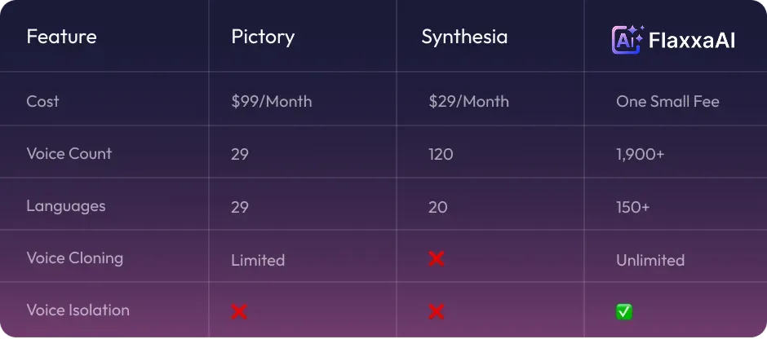Screen dimensions: 767x339
Task: Click the One Small Fee cell
Action: [x=667, y=102]
